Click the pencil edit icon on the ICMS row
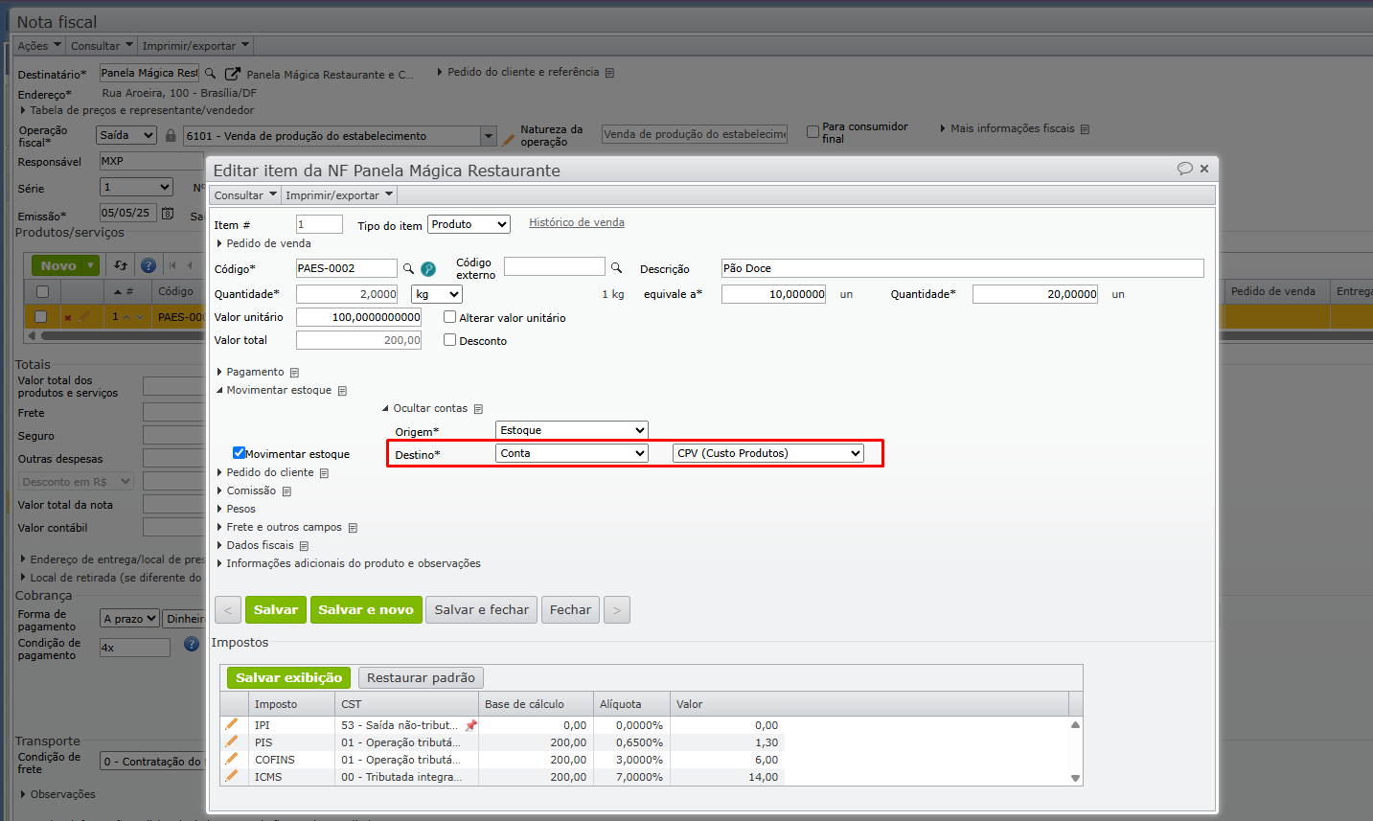The width and height of the screenshot is (1373, 821). [x=231, y=776]
